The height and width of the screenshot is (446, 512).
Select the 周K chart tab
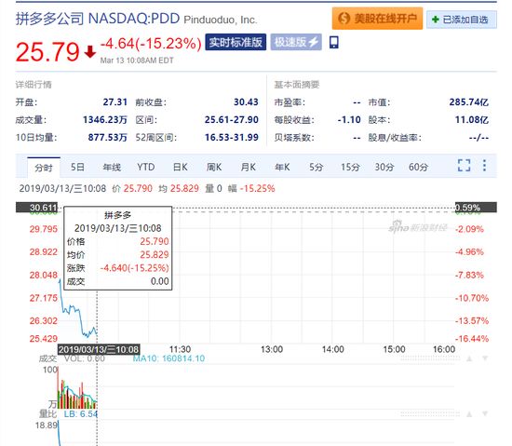click(x=214, y=168)
